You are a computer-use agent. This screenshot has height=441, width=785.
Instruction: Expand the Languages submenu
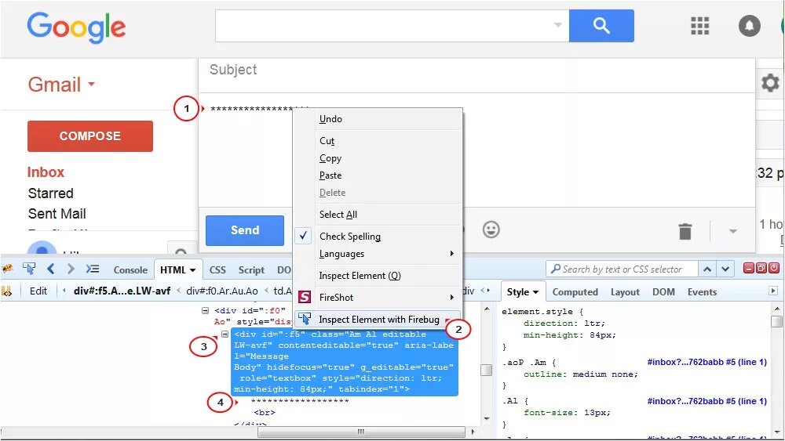click(x=451, y=254)
